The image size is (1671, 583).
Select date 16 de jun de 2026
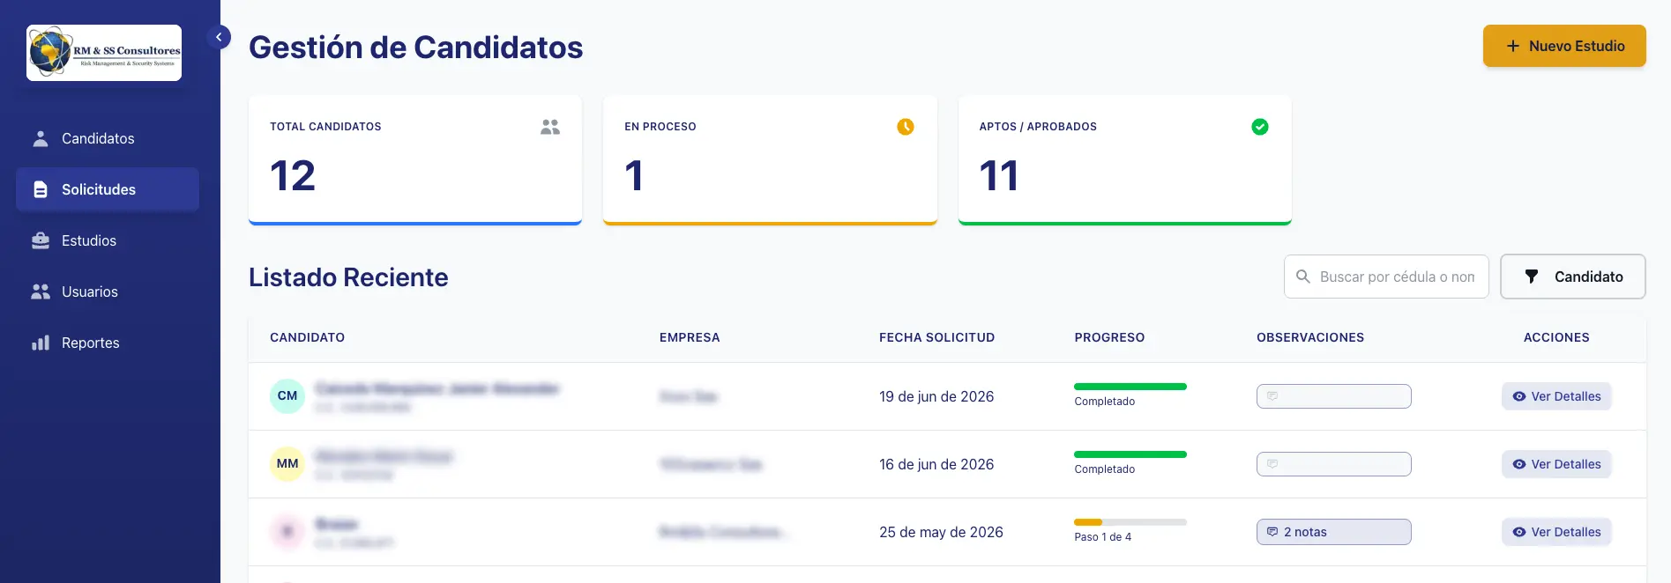coord(936,464)
